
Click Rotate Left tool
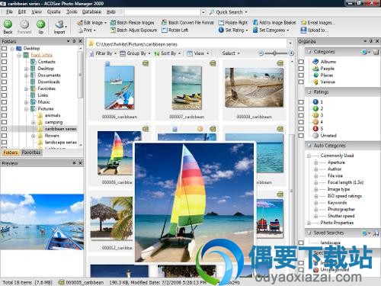point(175,31)
